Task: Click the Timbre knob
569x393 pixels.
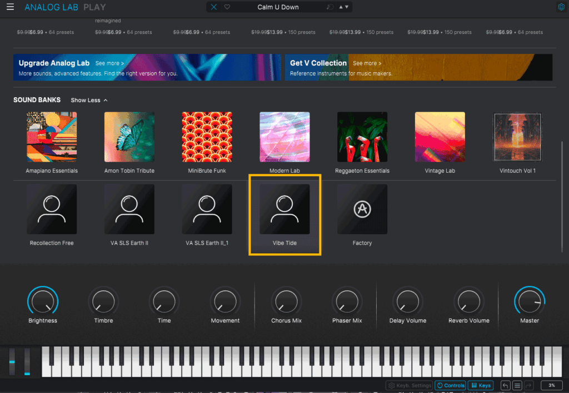Action: click(103, 301)
